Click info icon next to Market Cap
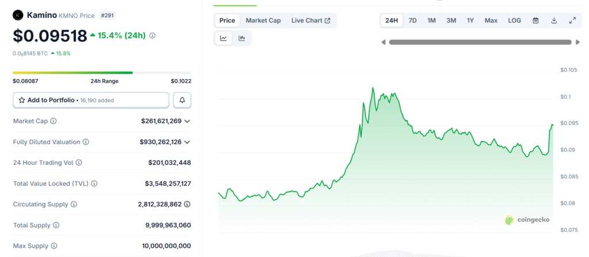The height and width of the screenshot is (257, 589). [53, 122]
